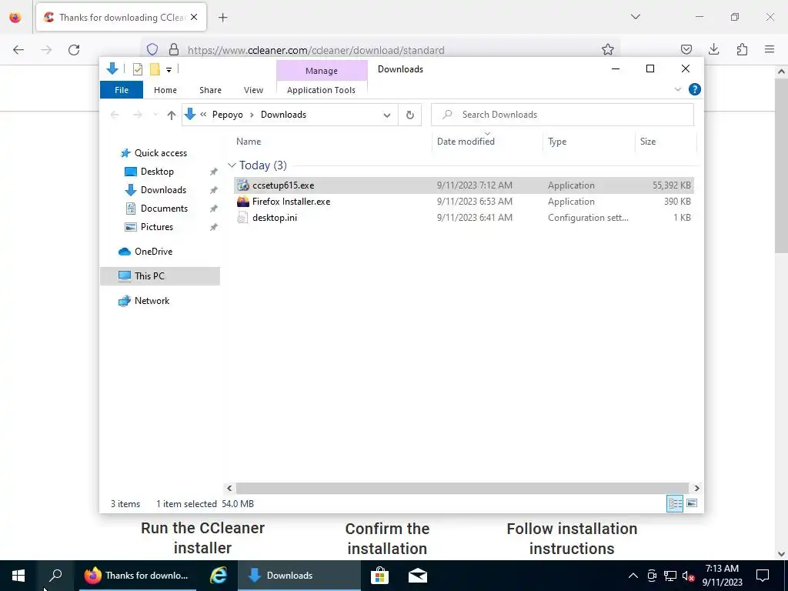The height and width of the screenshot is (591, 788).
Task: Select the desktop.ini file icon
Action: click(242, 218)
